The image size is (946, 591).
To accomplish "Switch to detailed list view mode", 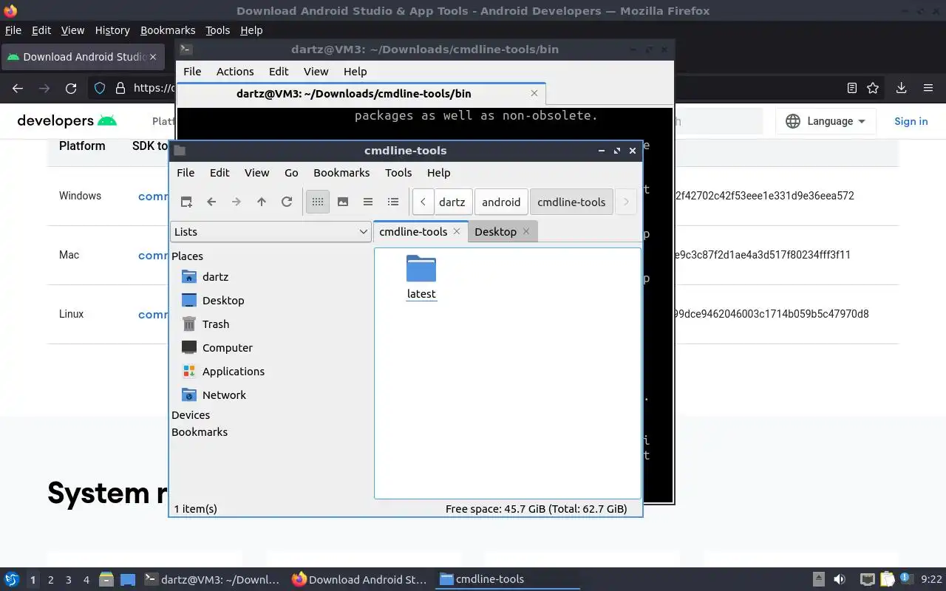I will 393,202.
